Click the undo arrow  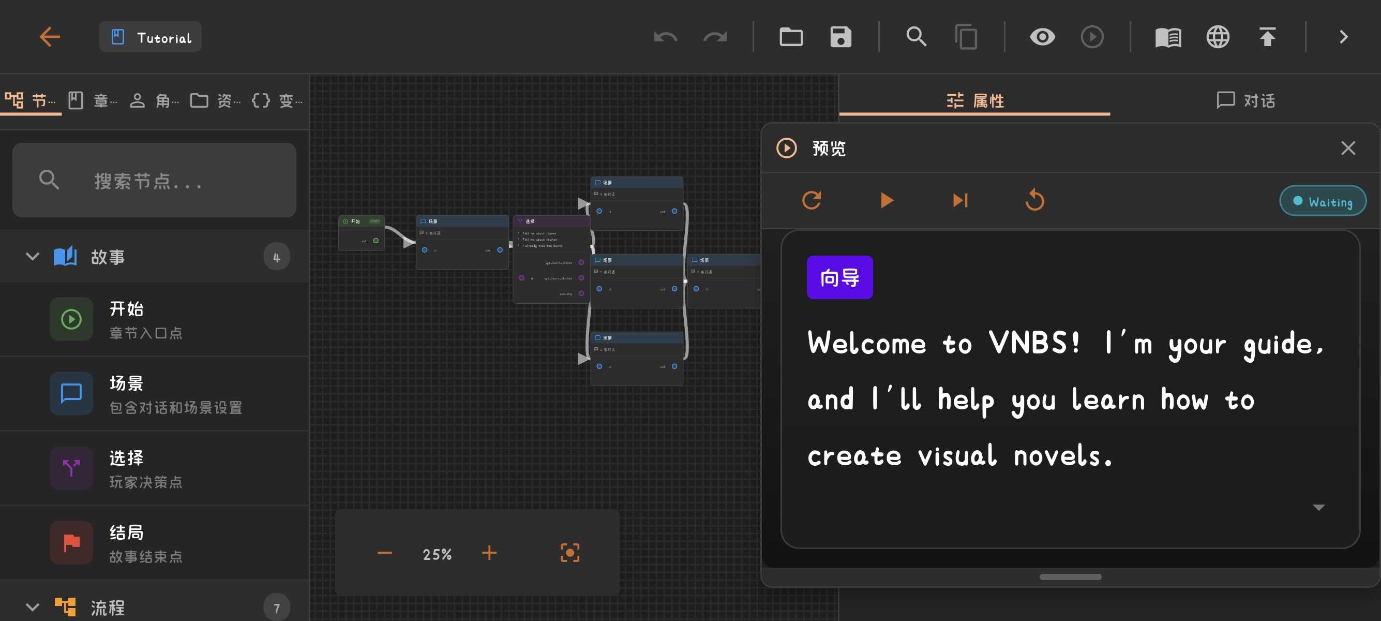pos(665,37)
